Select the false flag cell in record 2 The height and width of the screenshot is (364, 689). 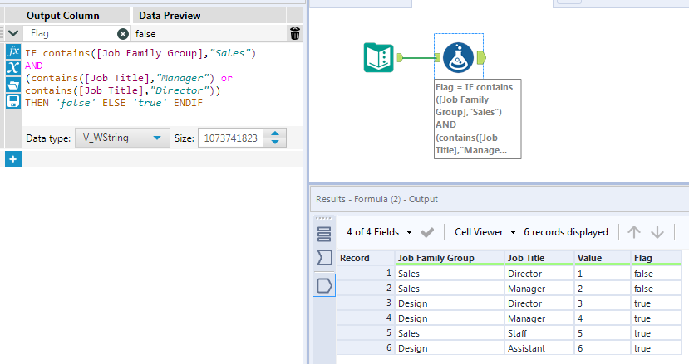click(x=656, y=289)
